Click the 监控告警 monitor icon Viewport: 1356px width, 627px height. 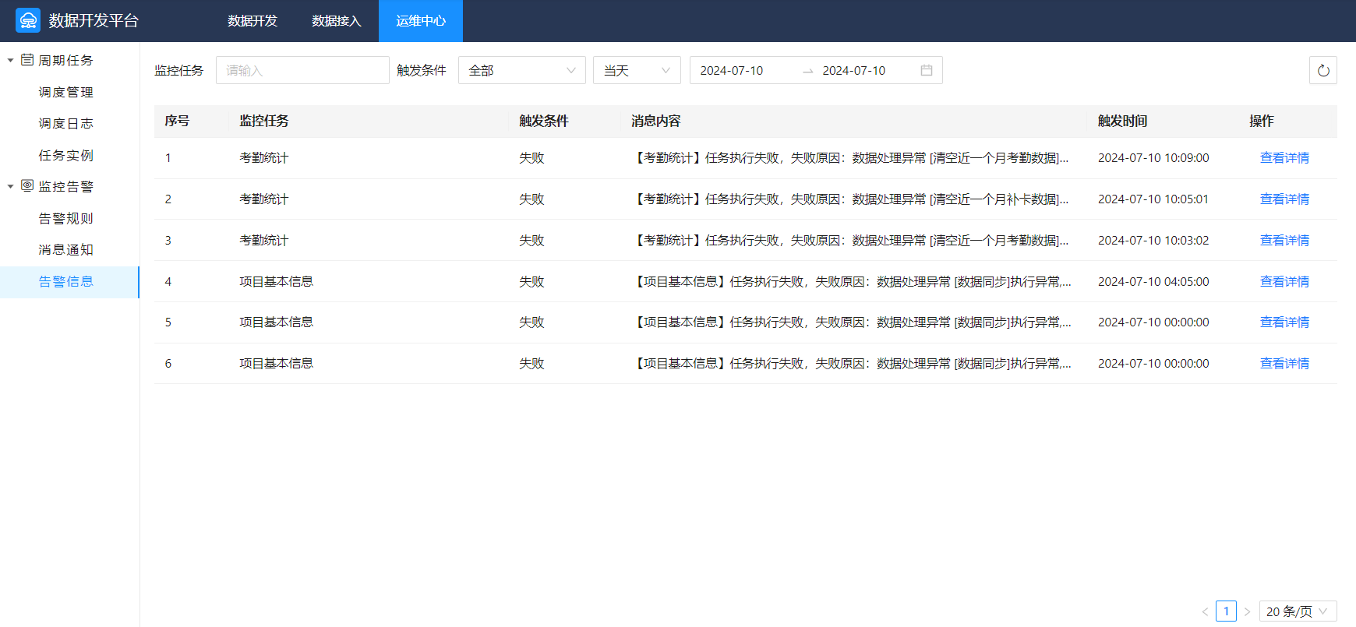point(27,186)
